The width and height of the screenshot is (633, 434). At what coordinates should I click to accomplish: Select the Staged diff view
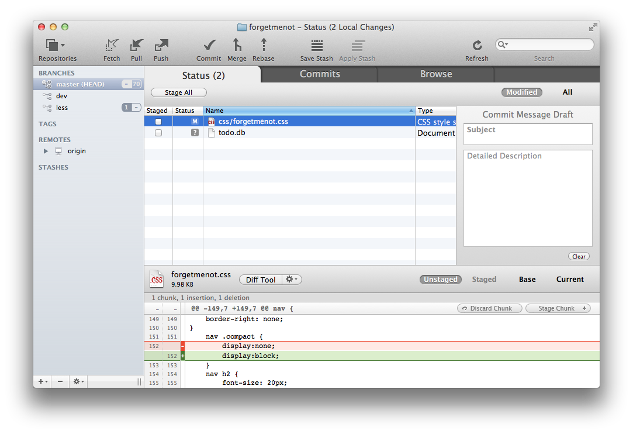pos(484,279)
